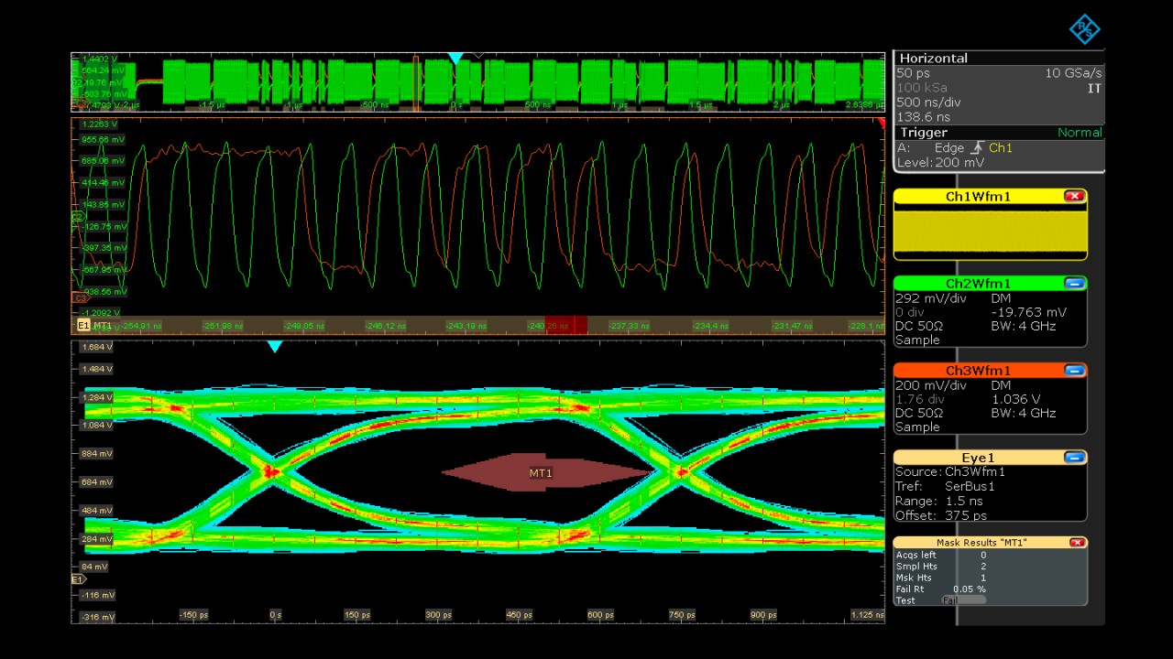Click the '-19.763 mV' Ch2 offset
Screen dimensions: 1173x659
tap(1029, 312)
